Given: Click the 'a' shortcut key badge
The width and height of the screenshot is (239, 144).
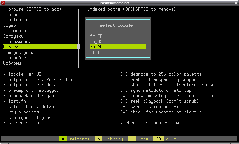Looking at the screenshot, I should pyautogui.click(x=99, y=139).
